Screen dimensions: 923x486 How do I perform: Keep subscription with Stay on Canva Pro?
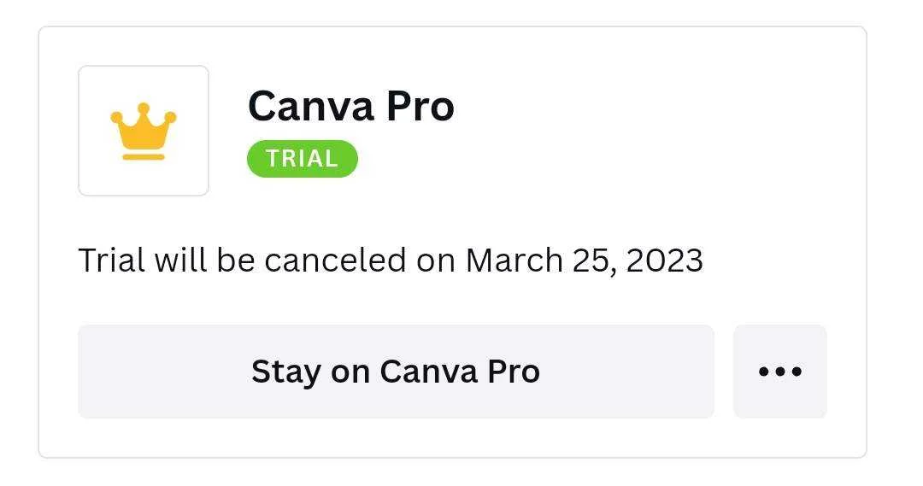pos(397,372)
